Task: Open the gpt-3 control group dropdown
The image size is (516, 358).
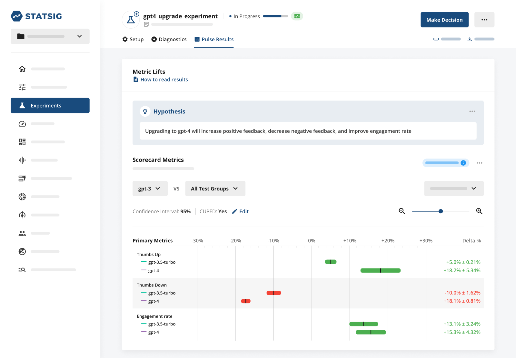Action: pos(150,189)
